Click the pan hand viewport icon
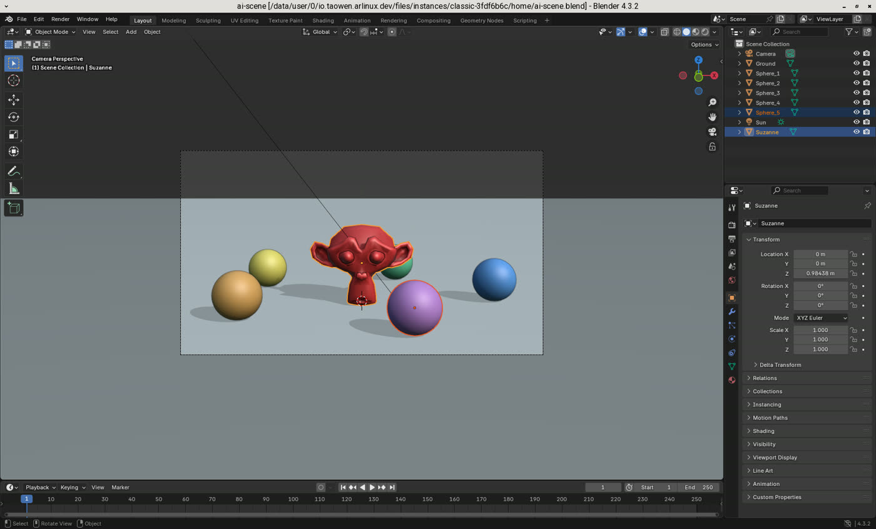876x529 pixels. click(712, 117)
